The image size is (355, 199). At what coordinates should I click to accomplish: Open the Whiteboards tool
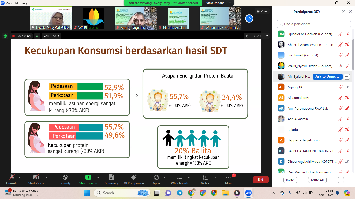pos(179,178)
